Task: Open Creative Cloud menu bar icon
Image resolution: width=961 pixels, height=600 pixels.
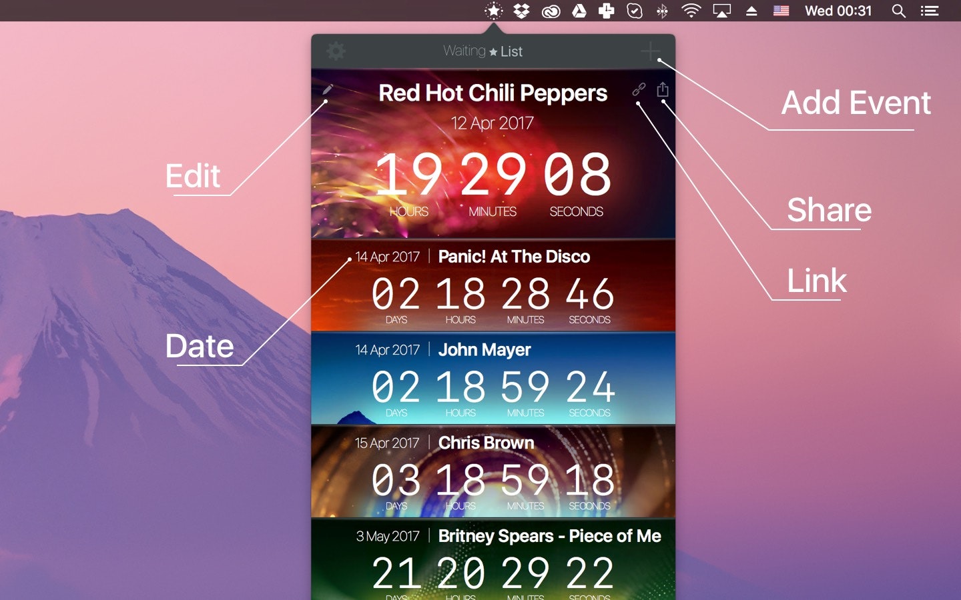Action: pos(551,11)
